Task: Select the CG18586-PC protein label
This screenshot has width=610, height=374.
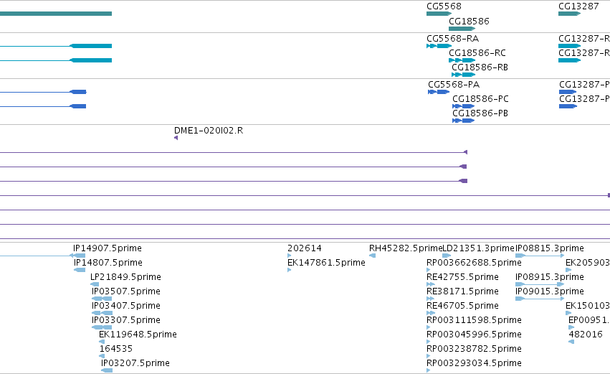Action: 480,99
